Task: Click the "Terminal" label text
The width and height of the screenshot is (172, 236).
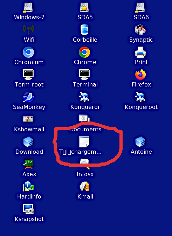Action: 85,84
